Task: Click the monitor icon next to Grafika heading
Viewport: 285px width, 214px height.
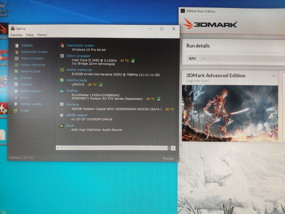Action: point(62,91)
